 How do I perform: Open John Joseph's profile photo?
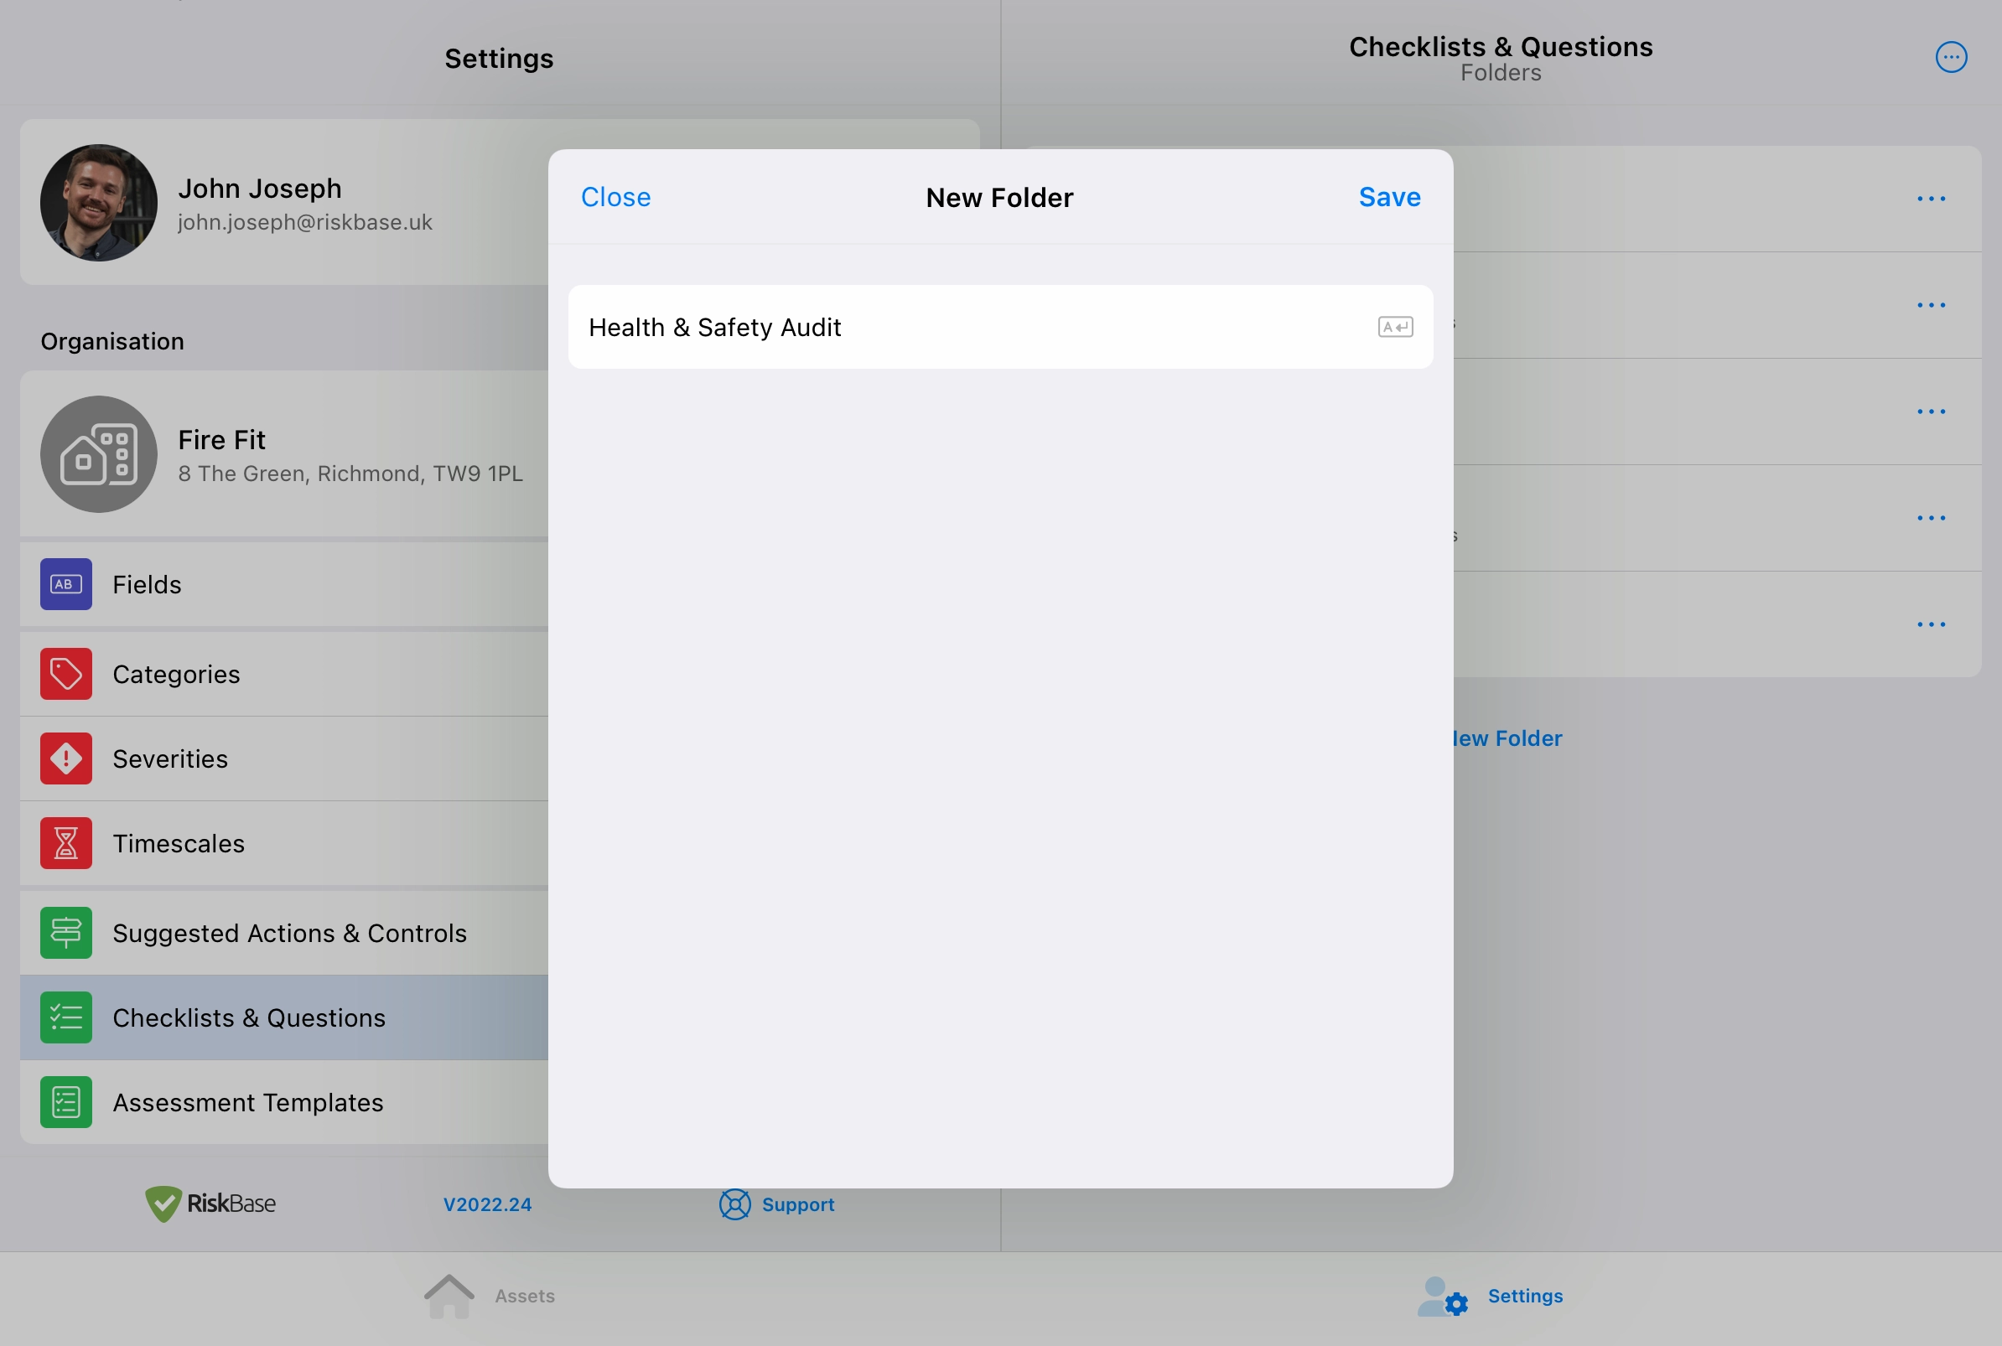[99, 203]
